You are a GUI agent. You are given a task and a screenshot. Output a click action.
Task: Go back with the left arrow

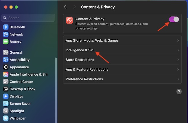(65, 7)
